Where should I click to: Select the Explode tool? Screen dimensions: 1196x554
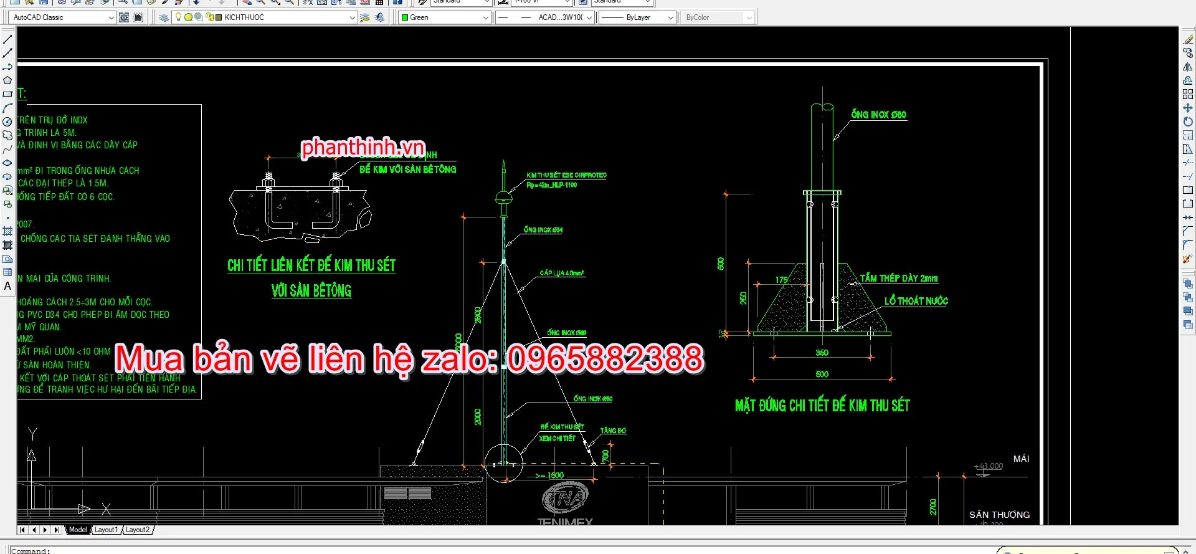click(x=1188, y=259)
